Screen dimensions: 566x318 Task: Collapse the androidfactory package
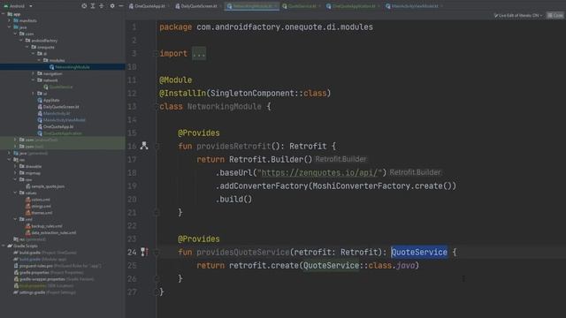[21, 41]
